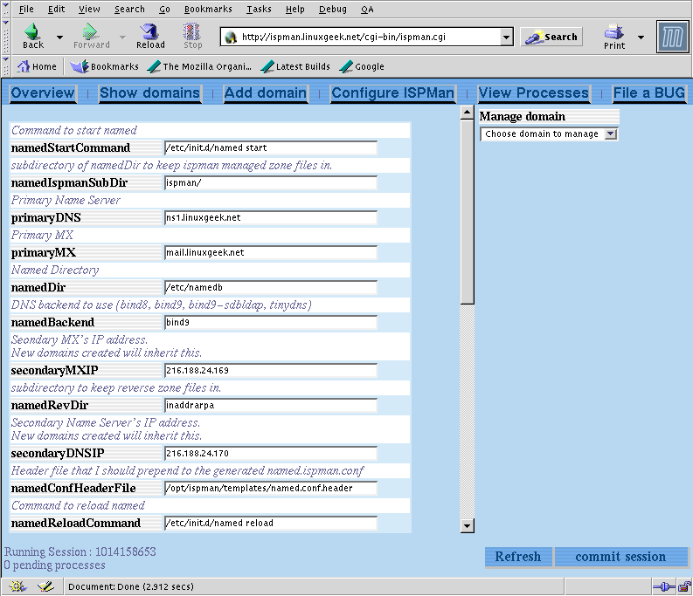Click the namedDir input field
Viewport: 693px width, 596px height.
pyautogui.click(x=271, y=287)
